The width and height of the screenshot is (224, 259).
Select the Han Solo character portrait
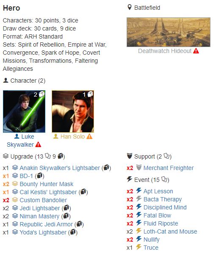pyautogui.click(x=73, y=111)
